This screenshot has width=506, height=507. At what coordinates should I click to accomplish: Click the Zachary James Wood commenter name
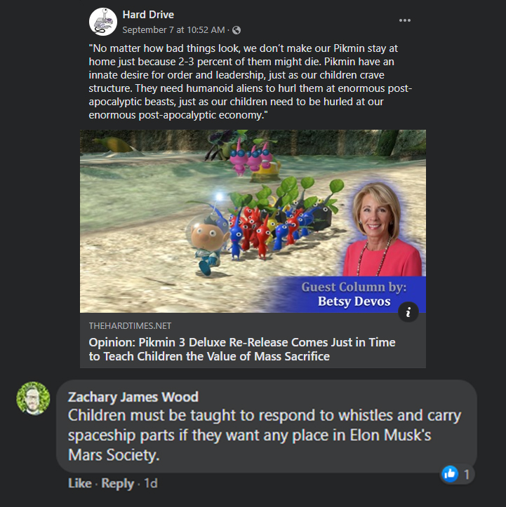(x=133, y=397)
